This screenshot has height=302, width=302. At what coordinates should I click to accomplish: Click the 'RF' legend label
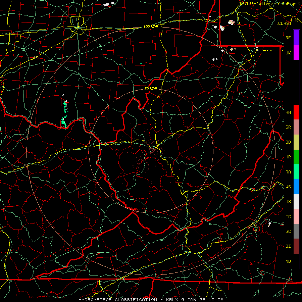pyautogui.click(x=288, y=38)
